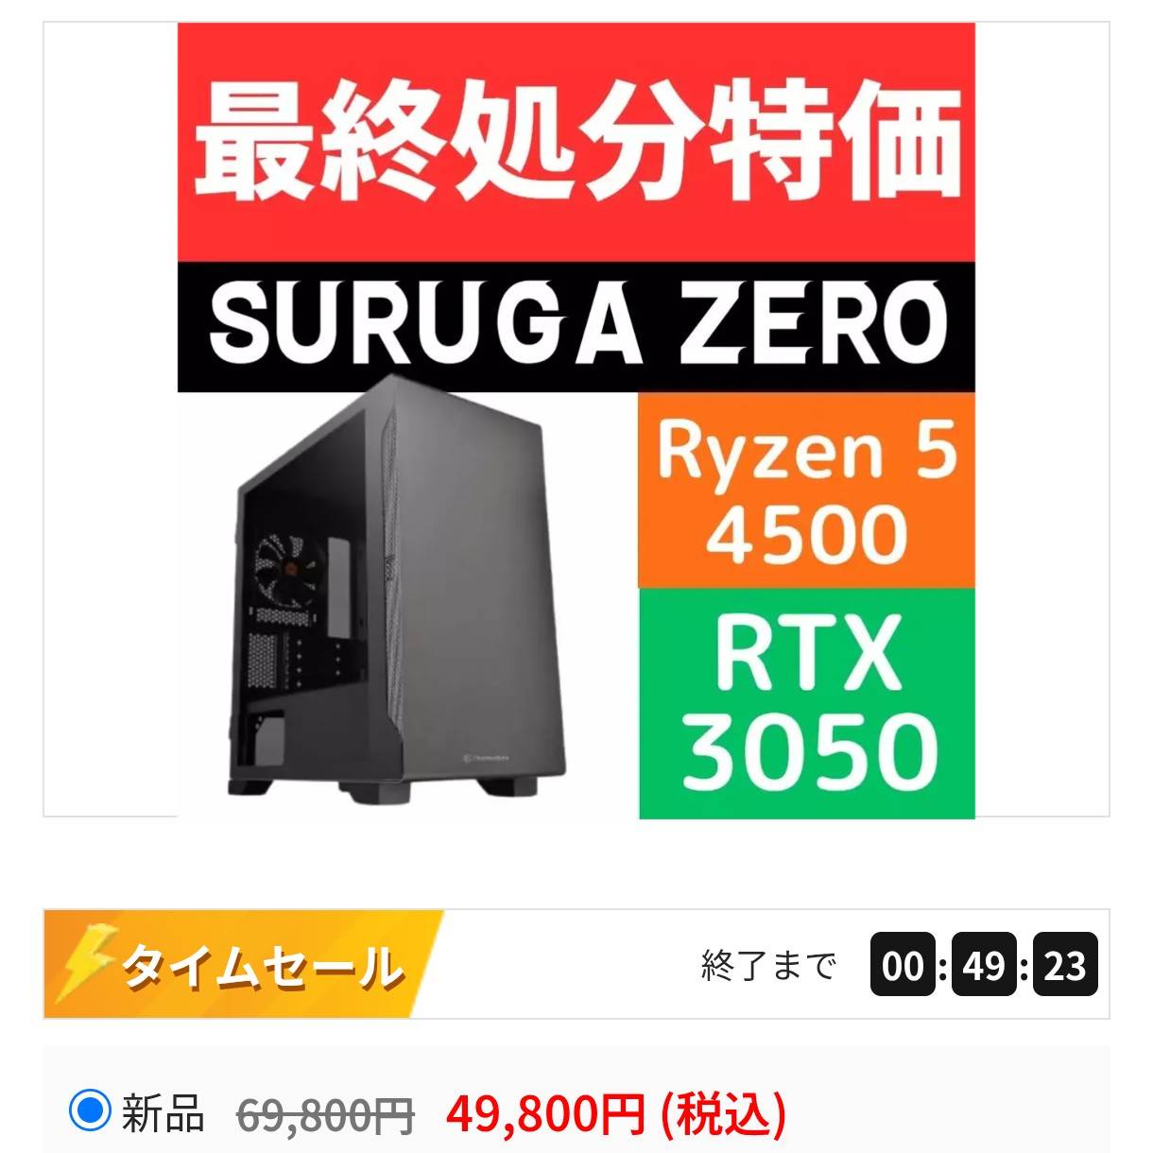The height and width of the screenshot is (1153, 1153).
Task: Click the red 最終処分特価 banner
Action: 576,143
